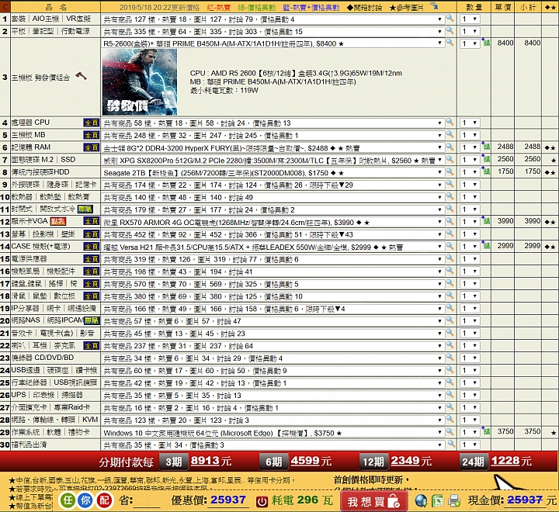Select the 3期 installment button

173,462
